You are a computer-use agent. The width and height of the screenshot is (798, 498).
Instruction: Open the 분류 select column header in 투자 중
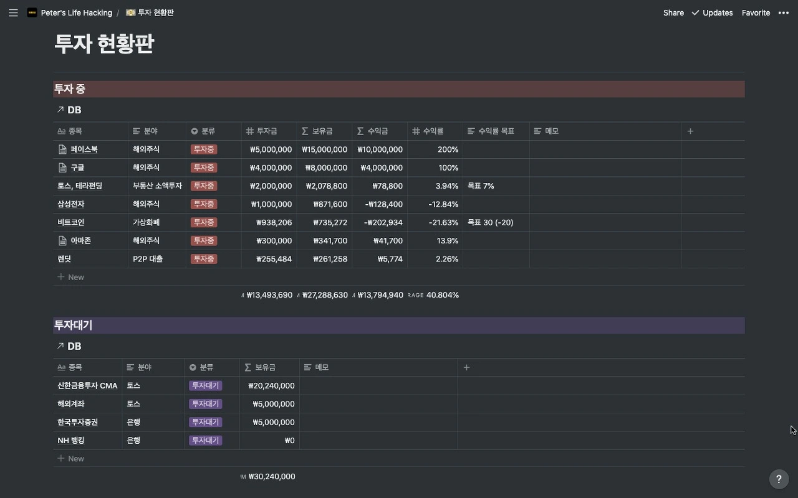click(213, 131)
